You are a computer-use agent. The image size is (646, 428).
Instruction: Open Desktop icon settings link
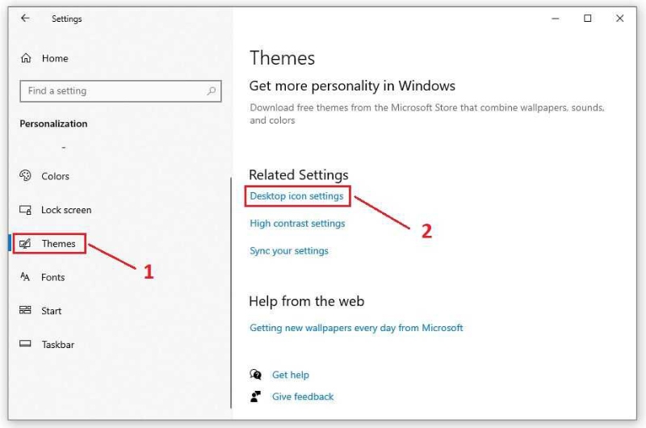(296, 196)
